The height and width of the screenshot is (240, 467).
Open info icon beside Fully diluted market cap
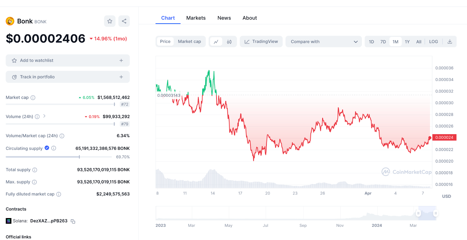(59, 194)
